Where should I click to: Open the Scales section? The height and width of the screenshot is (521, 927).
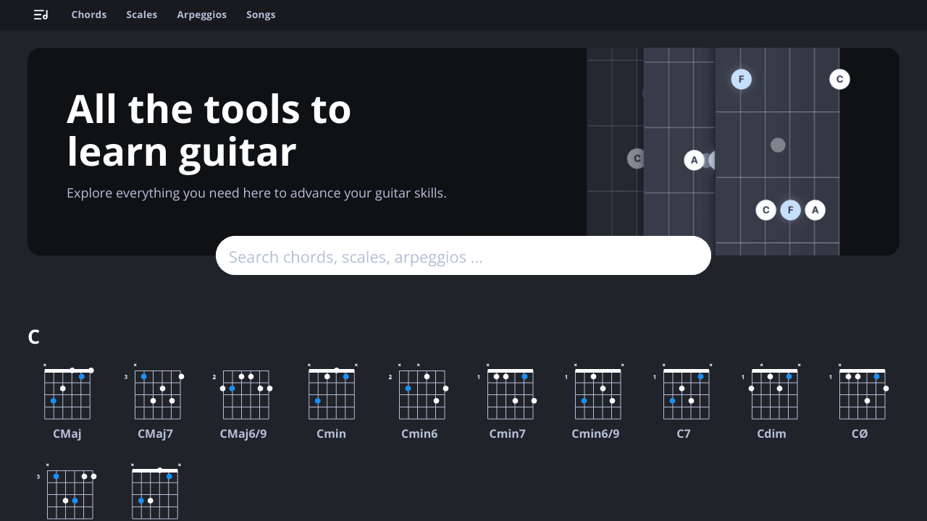coord(141,14)
